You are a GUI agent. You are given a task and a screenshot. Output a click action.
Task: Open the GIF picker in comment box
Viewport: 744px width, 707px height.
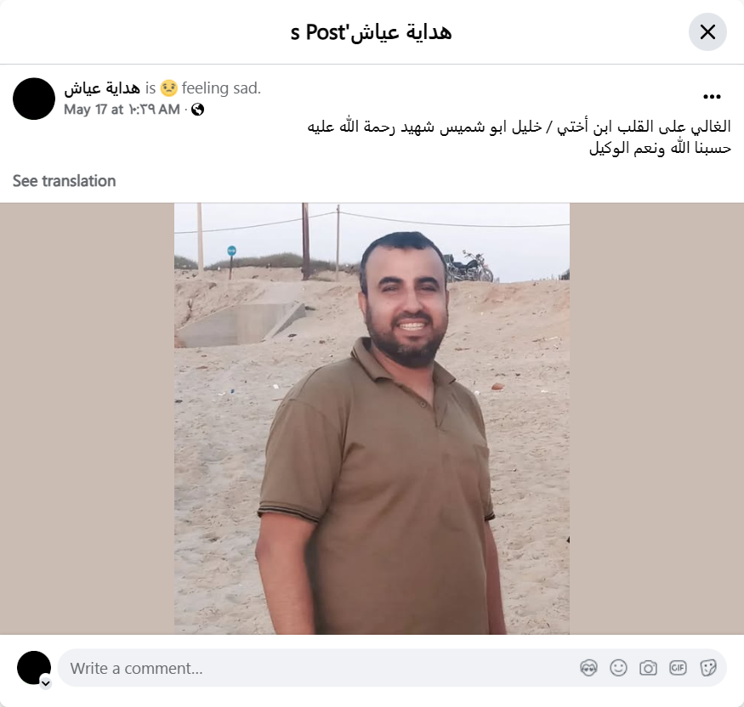click(678, 668)
